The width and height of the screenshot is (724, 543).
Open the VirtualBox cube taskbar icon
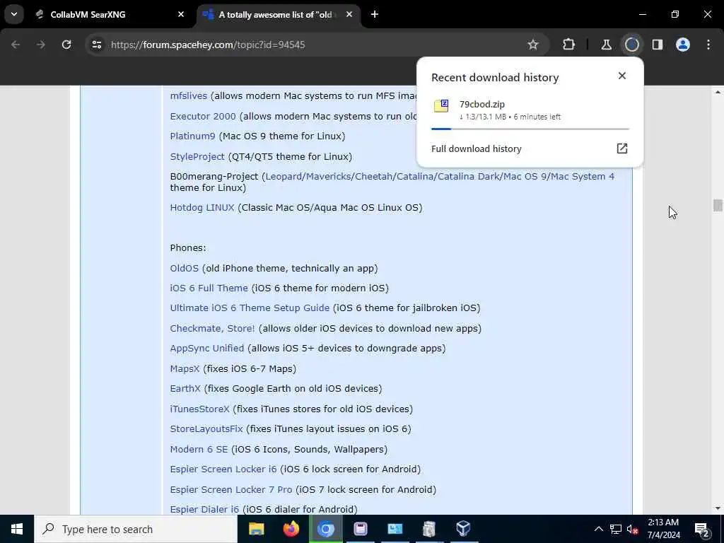[x=463, y=529]
